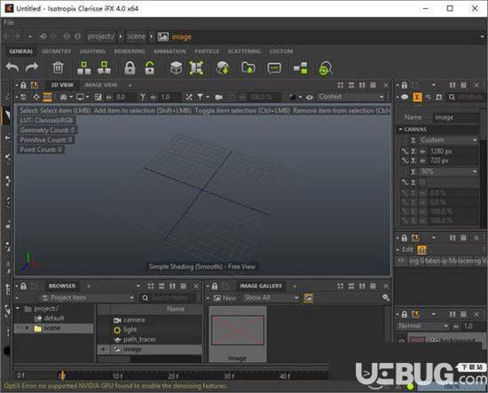Select camera in the Browser list
This screenshot has width=488, height=393.
tap(134, 320)
